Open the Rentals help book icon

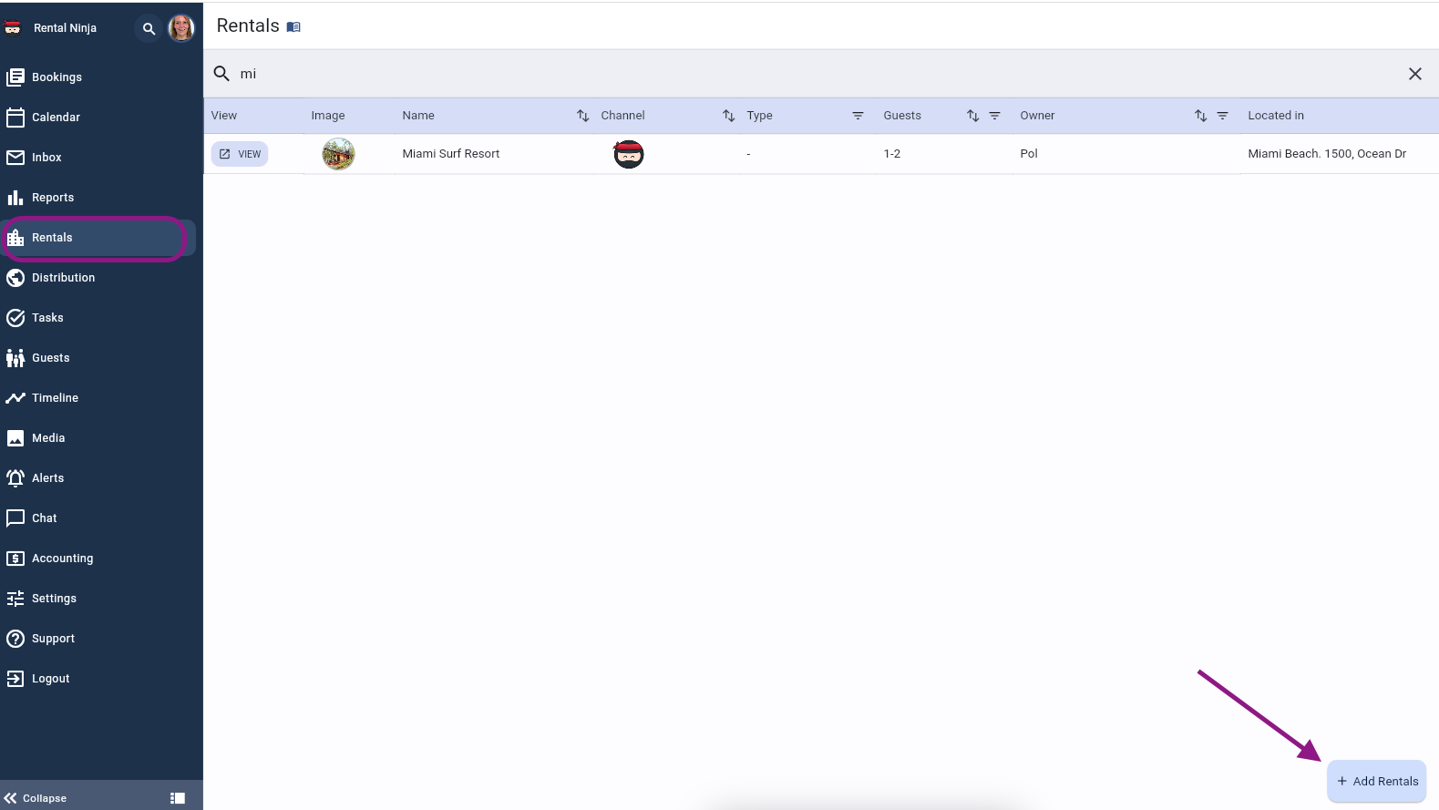(x=293, y=27)
